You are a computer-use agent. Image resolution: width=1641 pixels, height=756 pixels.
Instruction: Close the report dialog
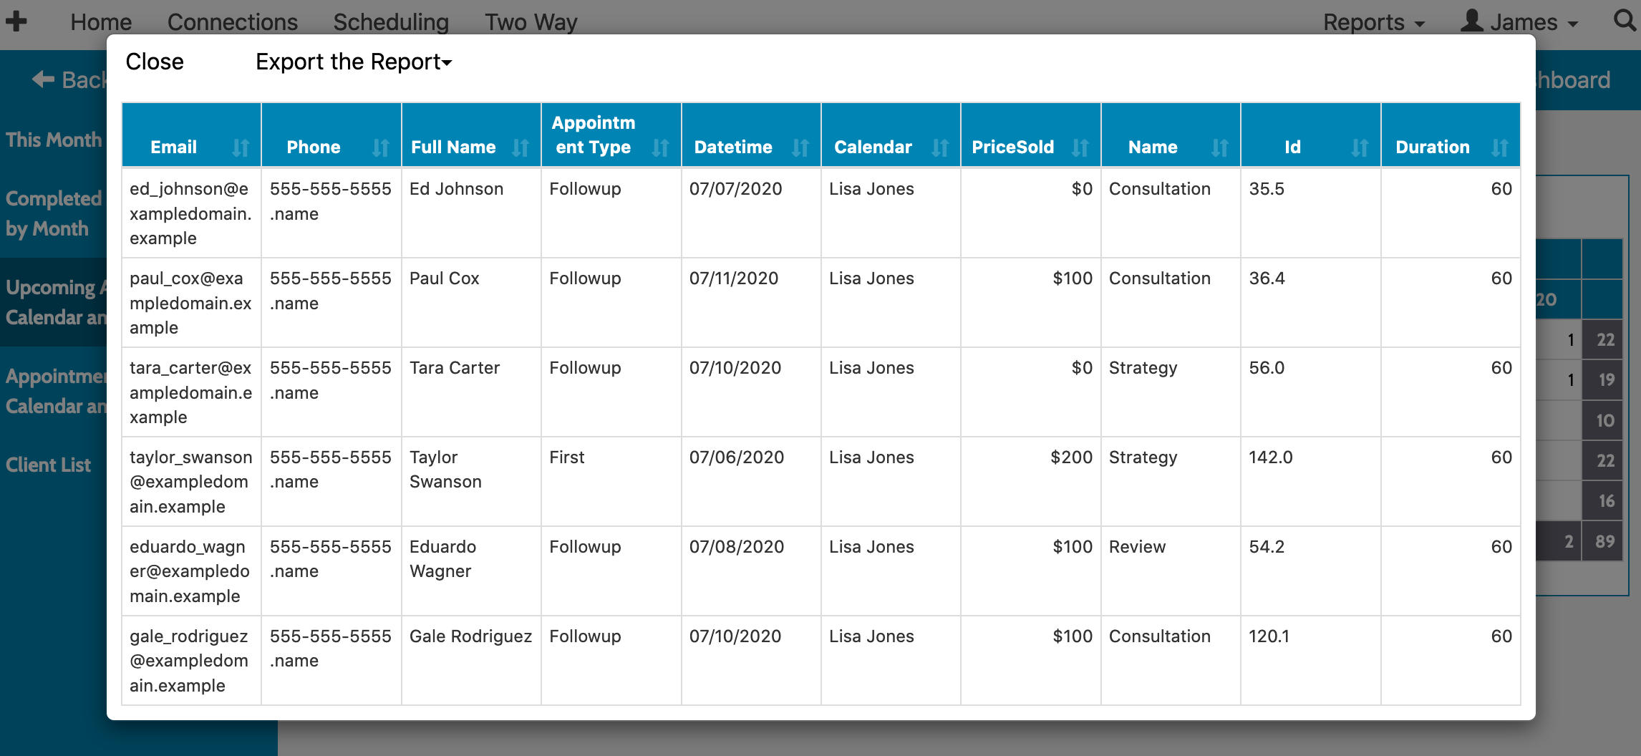[155, 62]
